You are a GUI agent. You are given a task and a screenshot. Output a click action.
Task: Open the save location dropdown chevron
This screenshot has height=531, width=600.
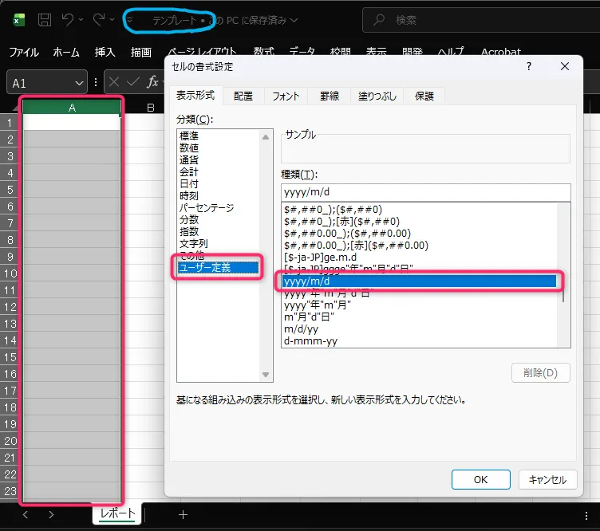295,20
